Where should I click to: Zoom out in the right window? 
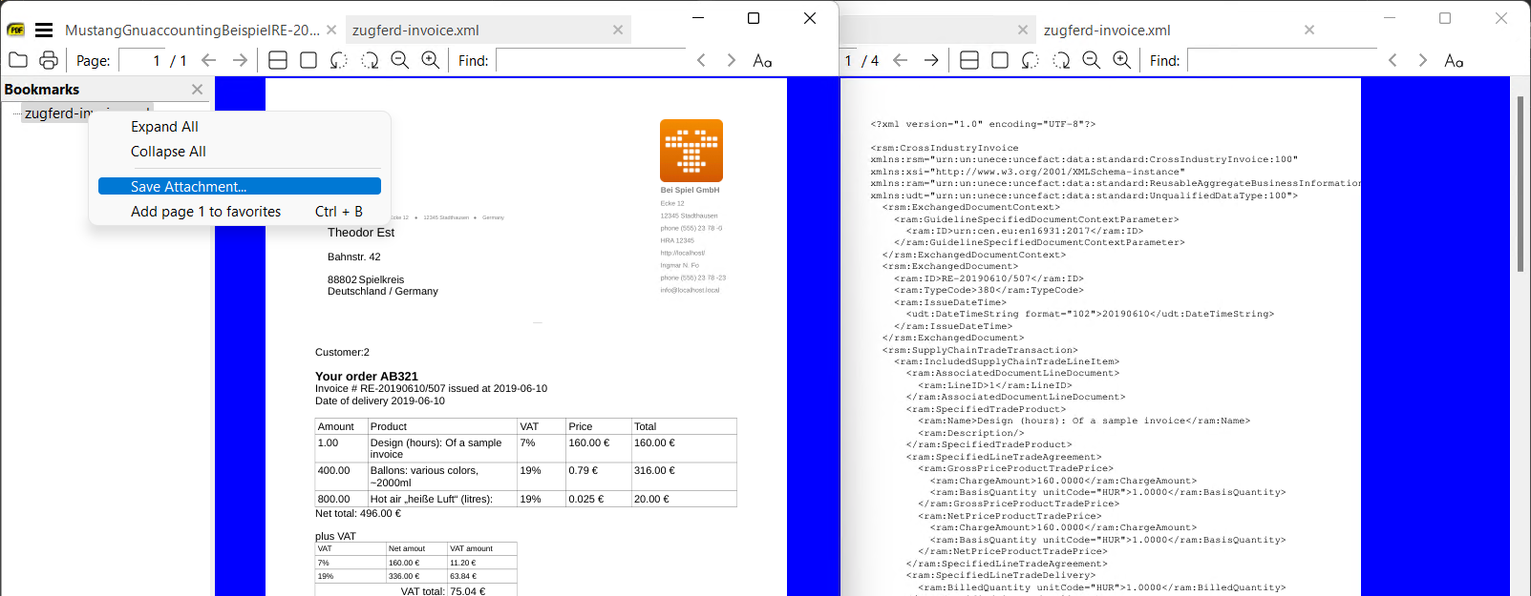pos(1092,60)
